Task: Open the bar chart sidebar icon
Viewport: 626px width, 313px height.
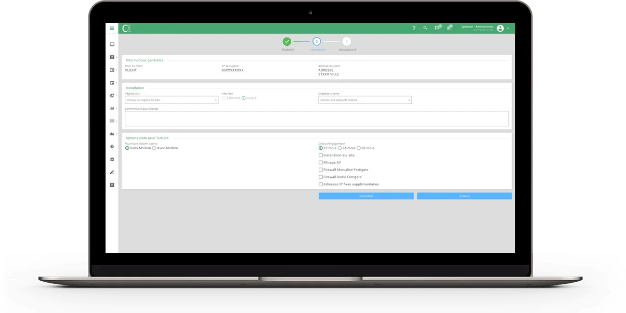Action: [112, 108]
